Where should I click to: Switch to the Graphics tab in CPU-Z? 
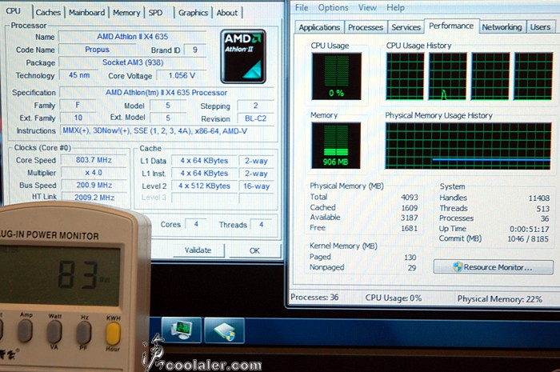[194, 13]
